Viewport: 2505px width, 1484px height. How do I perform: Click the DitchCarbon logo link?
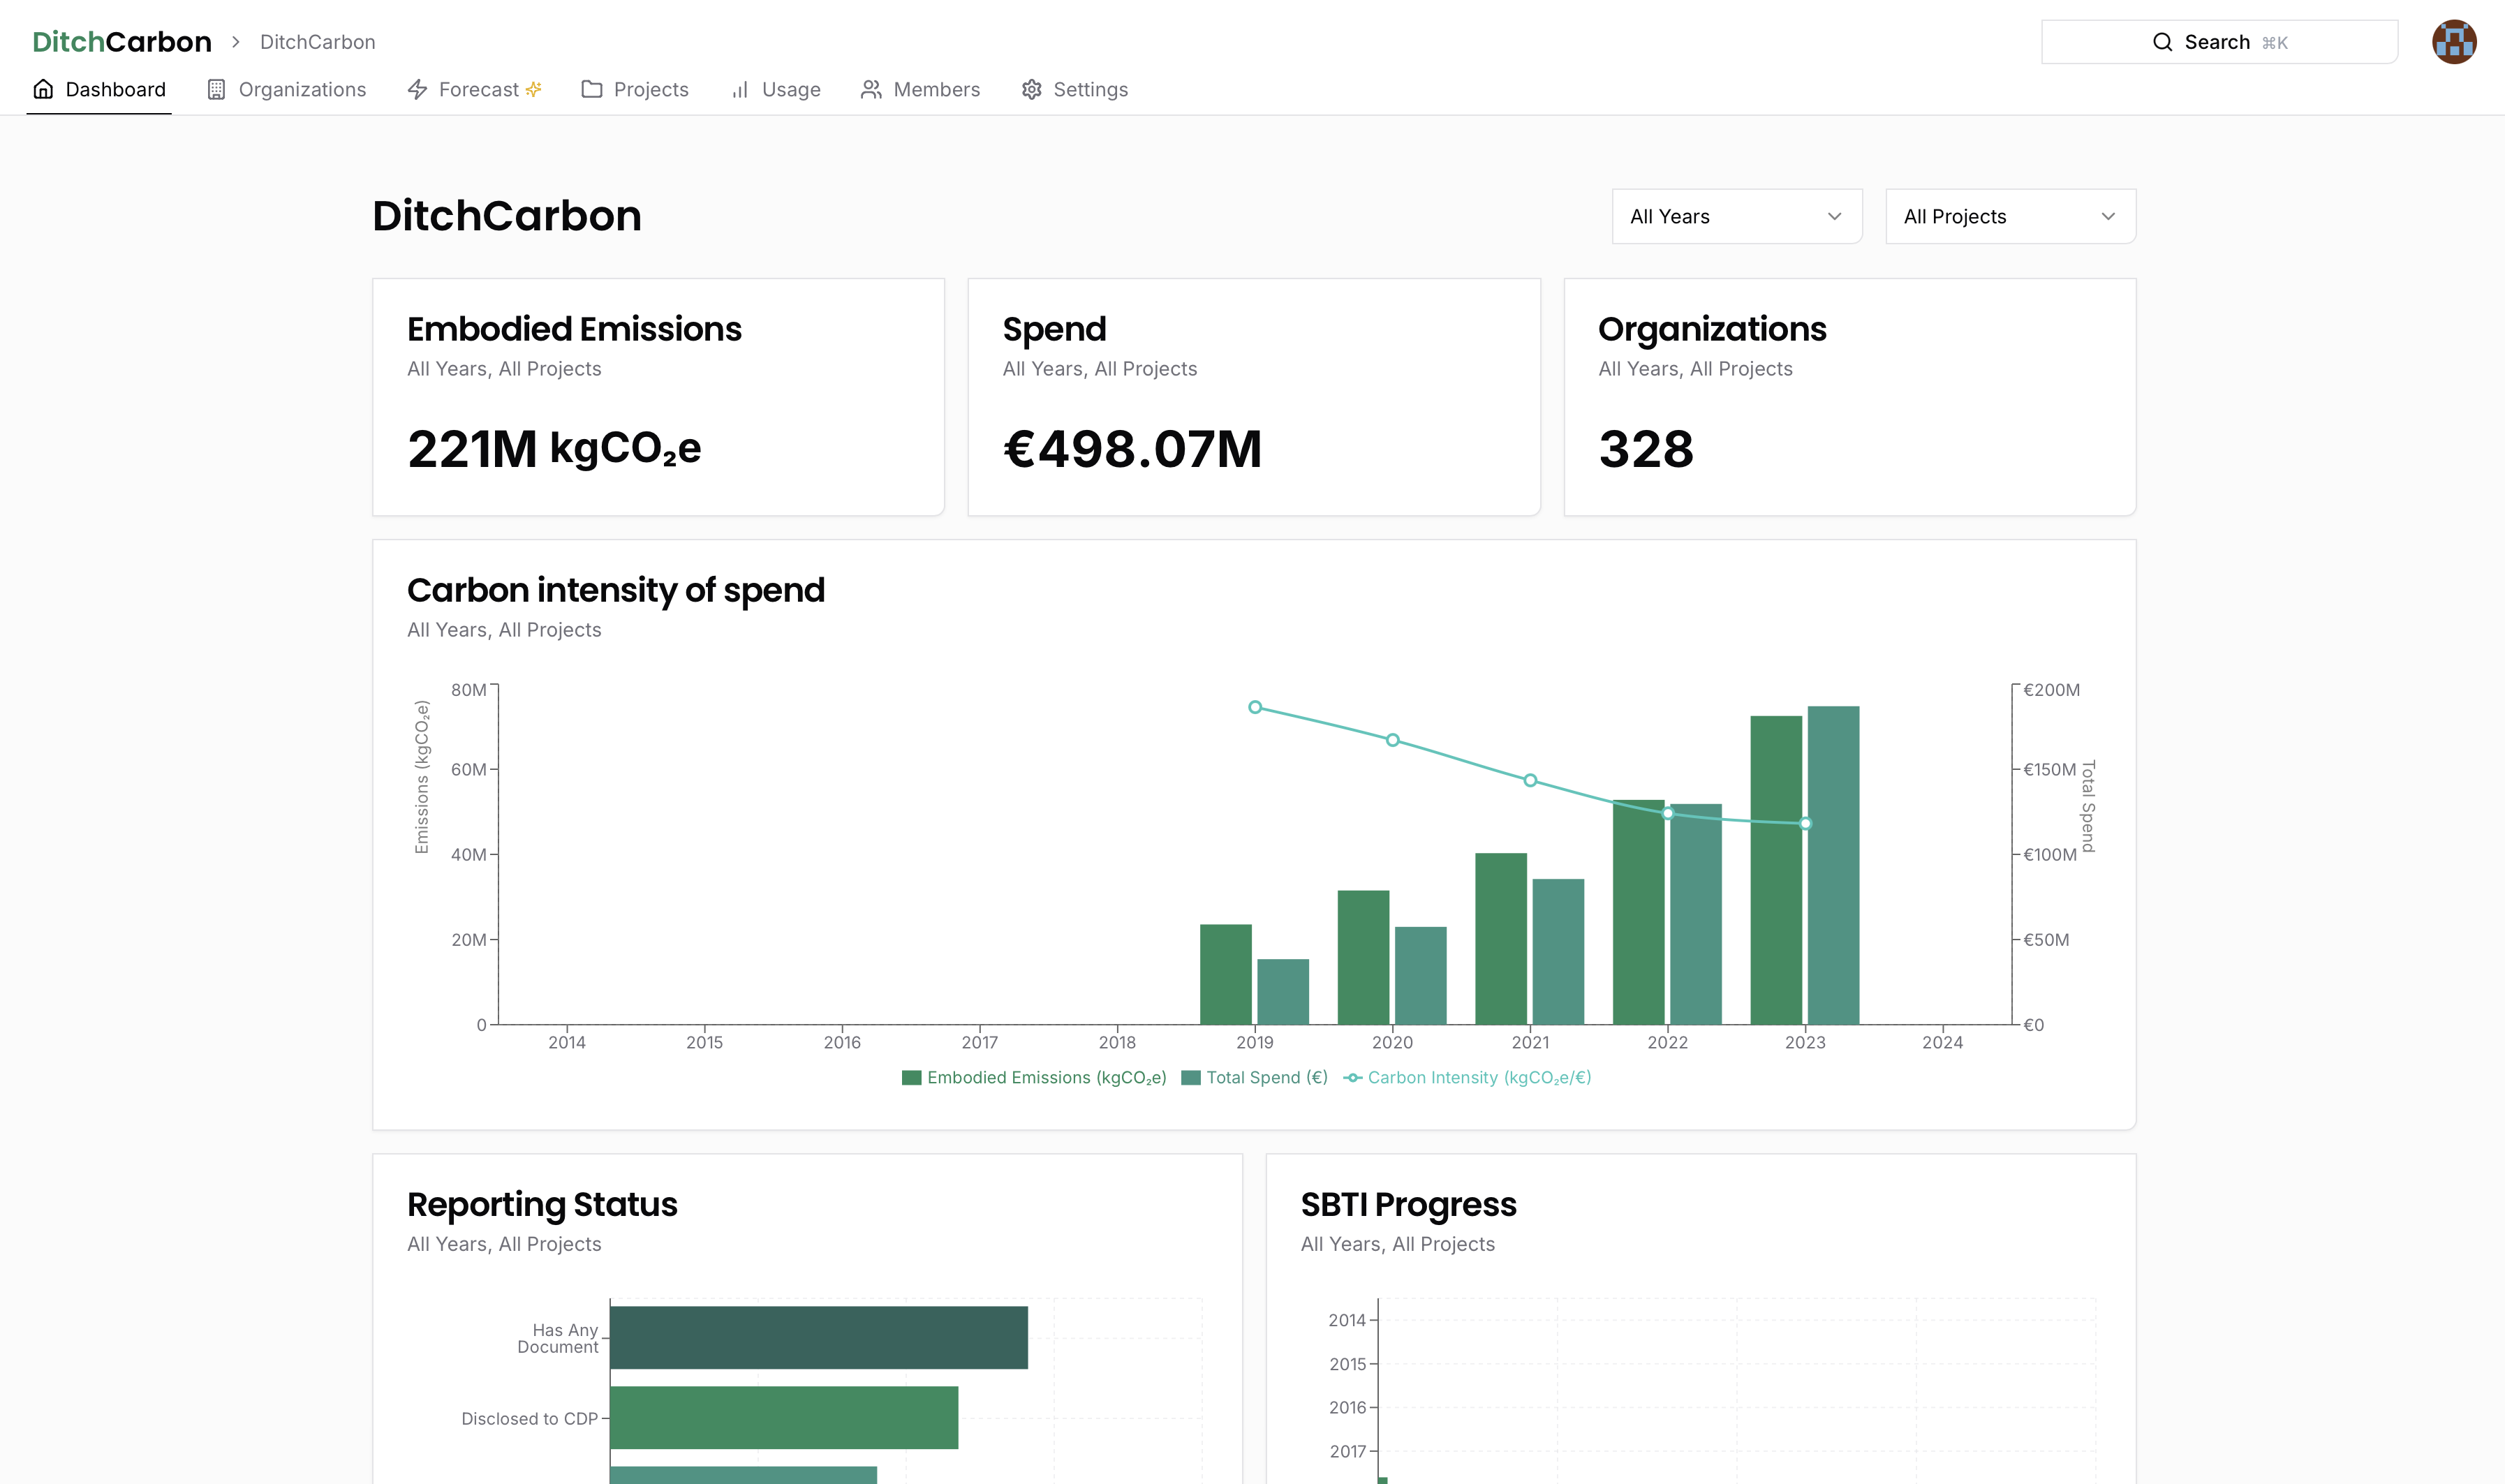pos(122,42)
